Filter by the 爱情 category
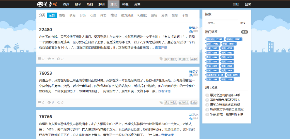The image size is (290, 139). click(164, 15)
